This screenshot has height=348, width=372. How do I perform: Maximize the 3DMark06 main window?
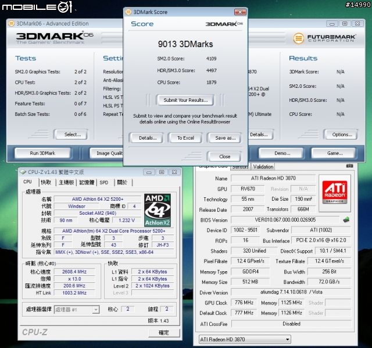coord(345,23)
